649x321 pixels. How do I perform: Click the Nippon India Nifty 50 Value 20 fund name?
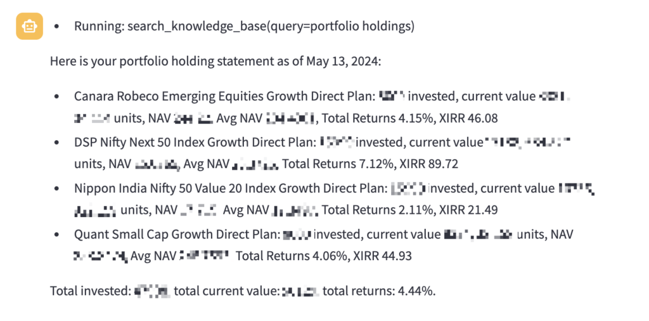click(x=230, y=188)
